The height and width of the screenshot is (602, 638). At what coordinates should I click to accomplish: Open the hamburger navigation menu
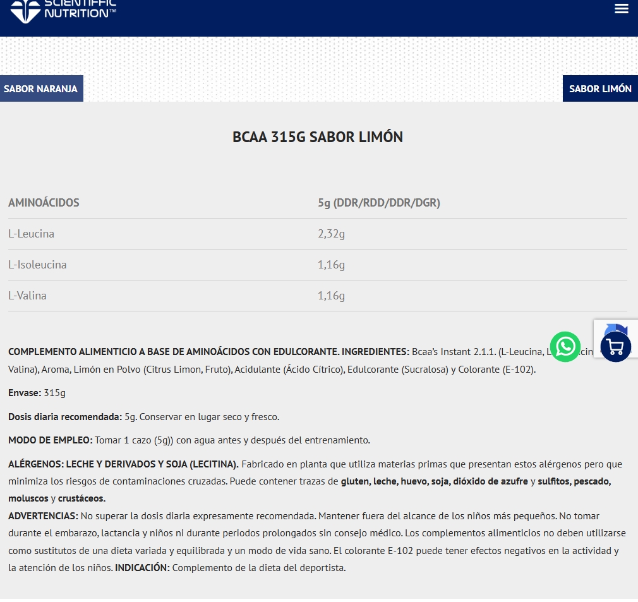coord(622,9)
